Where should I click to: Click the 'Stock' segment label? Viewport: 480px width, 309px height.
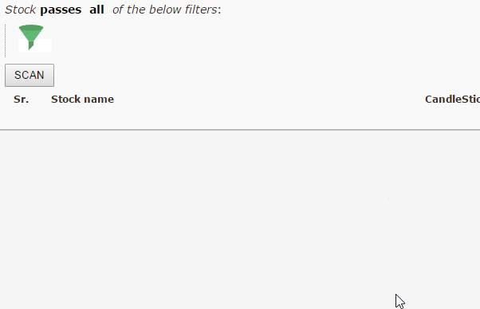21,10
